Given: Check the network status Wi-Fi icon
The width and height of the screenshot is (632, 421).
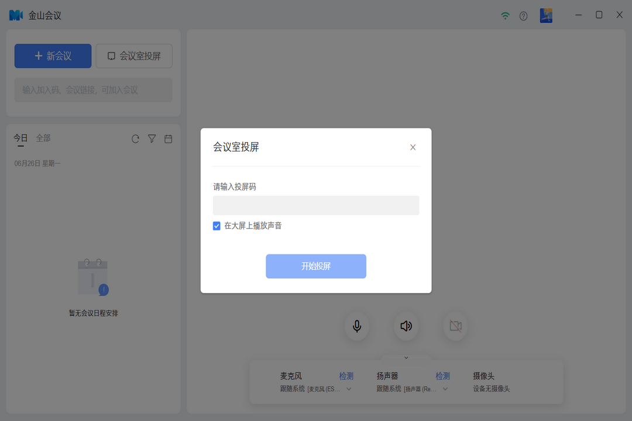Looking at the screenshot, I should coord(505,16).
